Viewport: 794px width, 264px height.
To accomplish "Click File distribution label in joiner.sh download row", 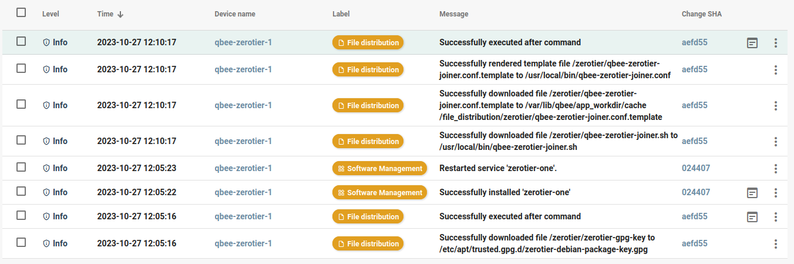I will (x=368, y=141).
